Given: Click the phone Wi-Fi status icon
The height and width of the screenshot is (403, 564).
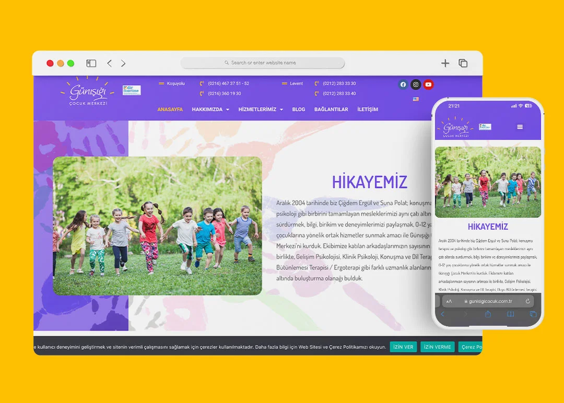Looking at the screenshot, I should pos(521,105).
